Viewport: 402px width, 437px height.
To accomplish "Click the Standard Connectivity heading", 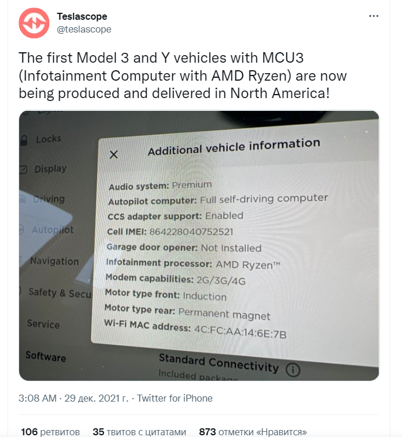I will coord(218,363).
